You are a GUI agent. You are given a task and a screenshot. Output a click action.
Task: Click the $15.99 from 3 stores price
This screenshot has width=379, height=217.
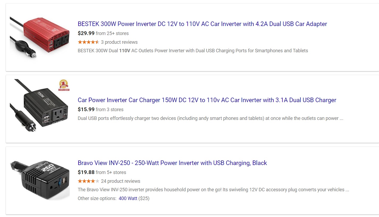tap(101, 110)
